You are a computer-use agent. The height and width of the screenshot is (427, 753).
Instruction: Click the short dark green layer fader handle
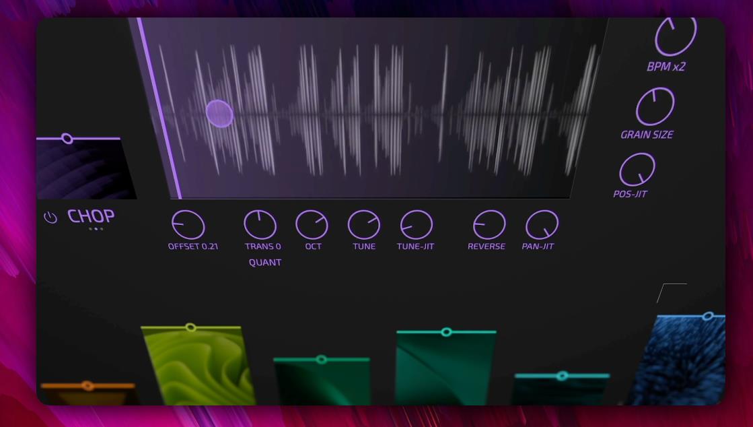322,359
